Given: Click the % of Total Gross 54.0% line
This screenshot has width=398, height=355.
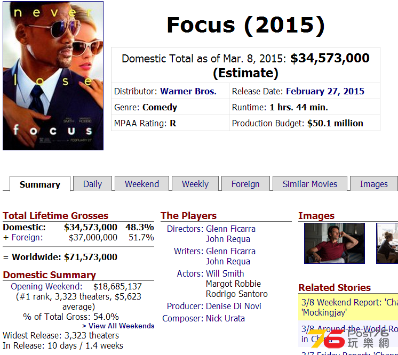Looking at the screenshot, I should click(71, 317).
